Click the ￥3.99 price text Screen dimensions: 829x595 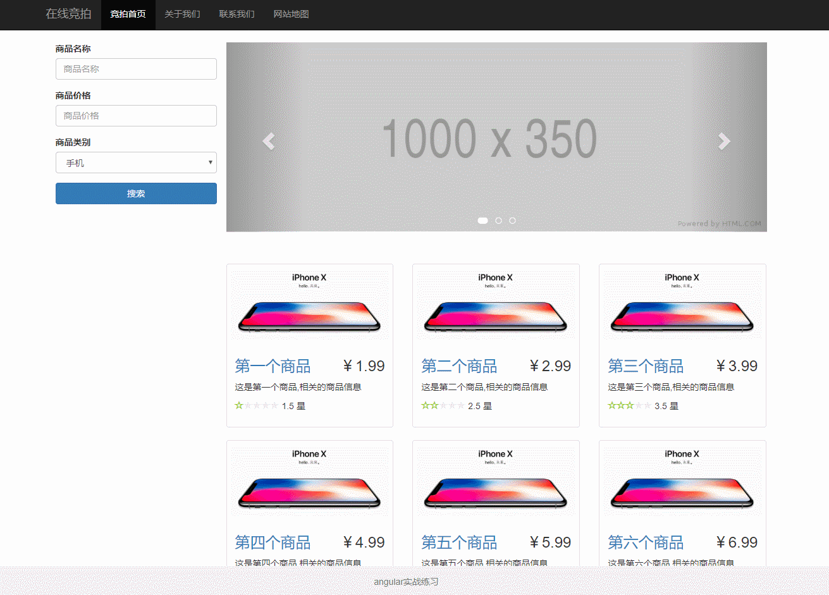tap(737, 366)
